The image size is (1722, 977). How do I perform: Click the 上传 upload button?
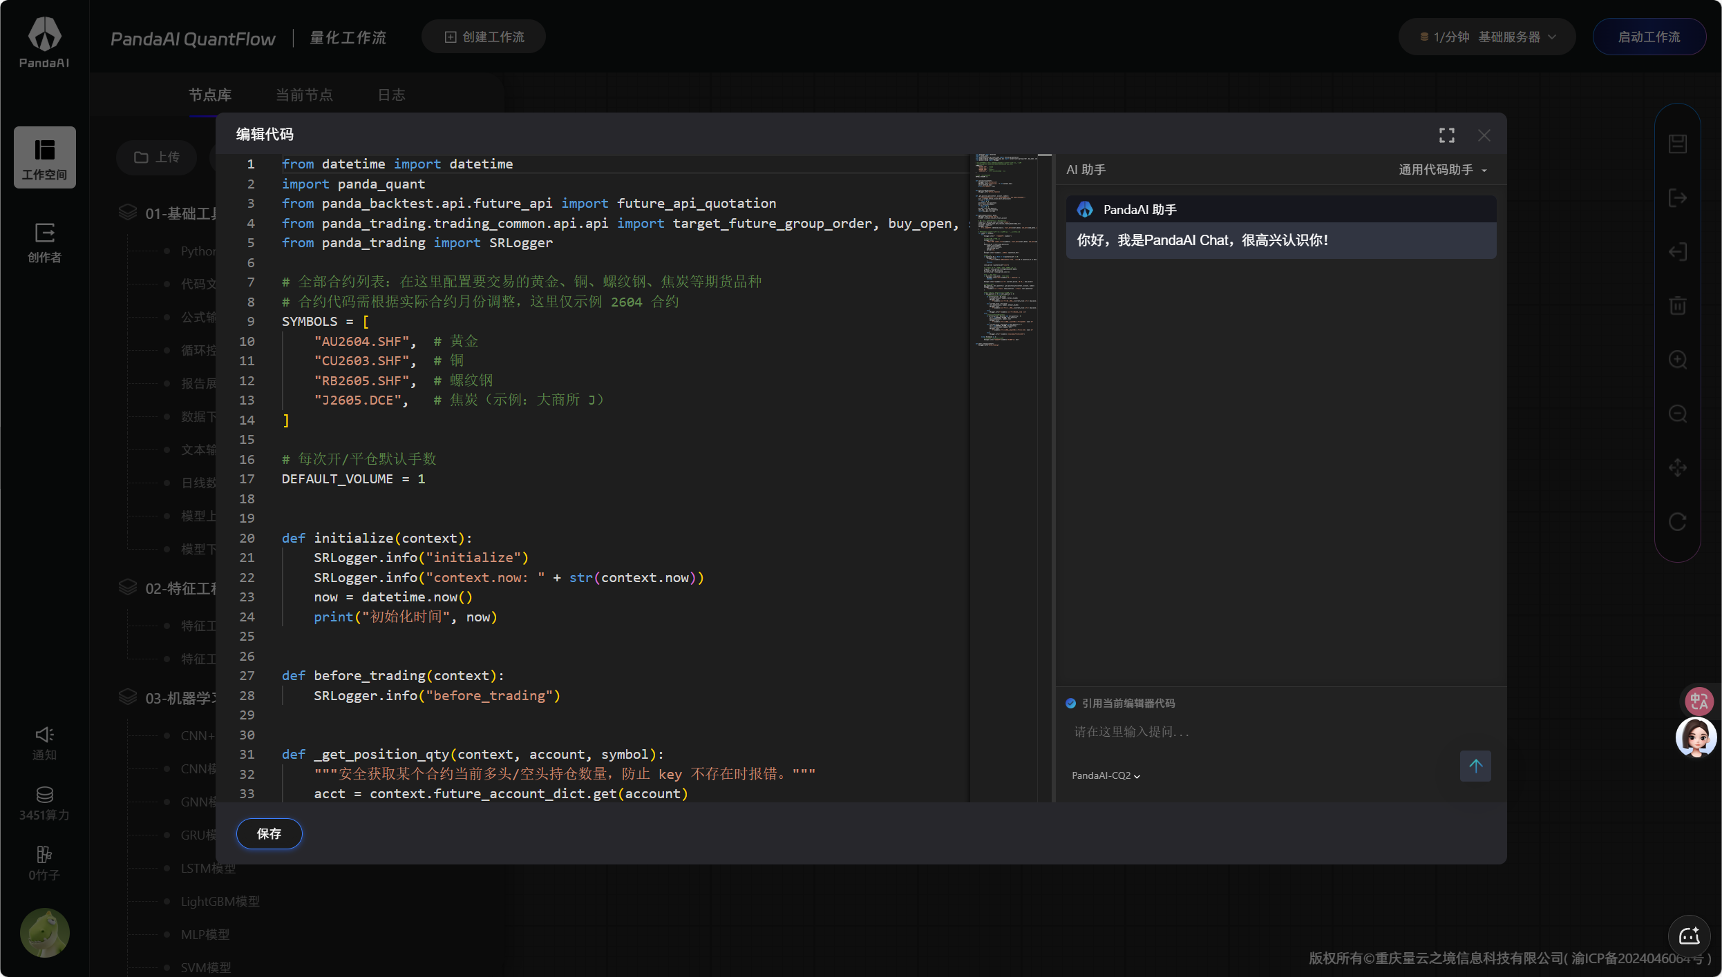[157, 157]
